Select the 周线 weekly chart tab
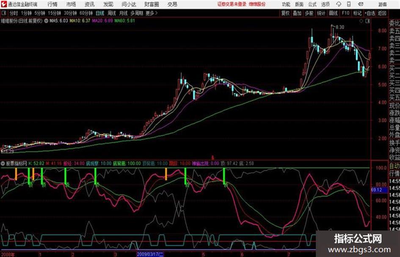Image resolution: width=400 pixels, height=257 pixels. click(x=112, y=13)
